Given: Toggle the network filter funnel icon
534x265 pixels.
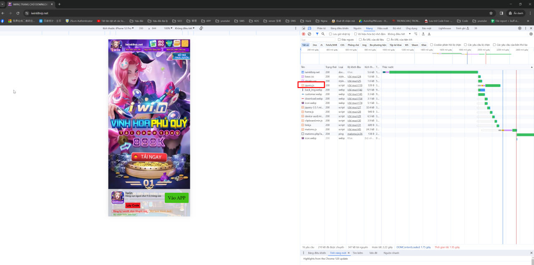Looking at the screenshot, I should (317, 34).
